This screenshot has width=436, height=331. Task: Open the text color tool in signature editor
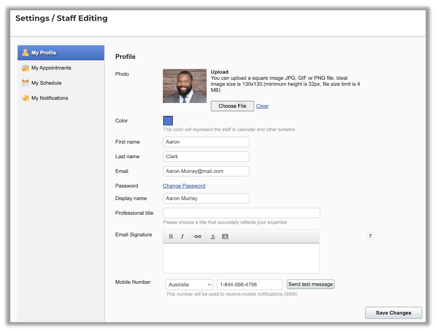click(x=213, y=236)
